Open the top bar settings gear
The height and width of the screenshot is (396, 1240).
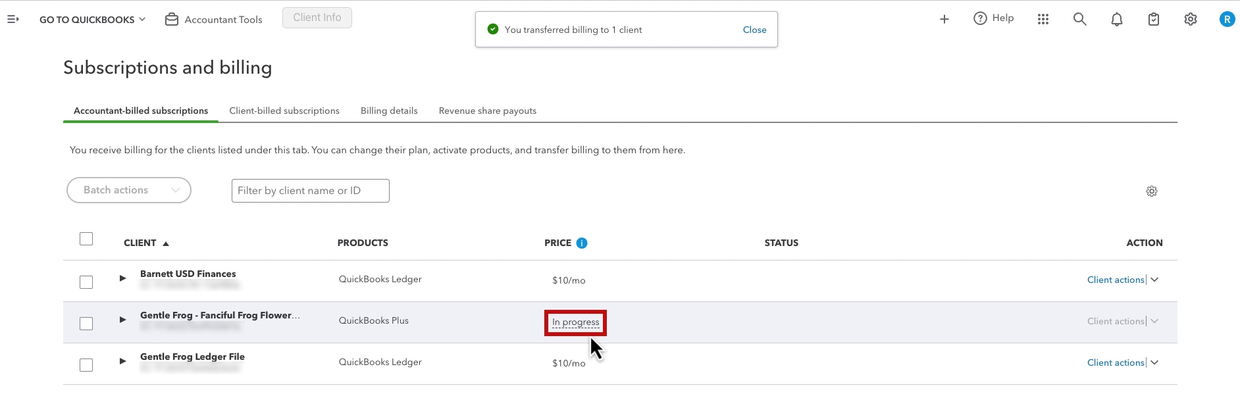[1191, 19]
